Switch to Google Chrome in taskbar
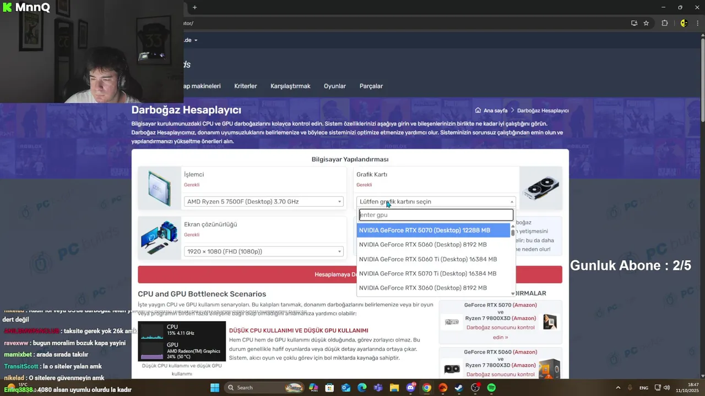 (426, 388)
